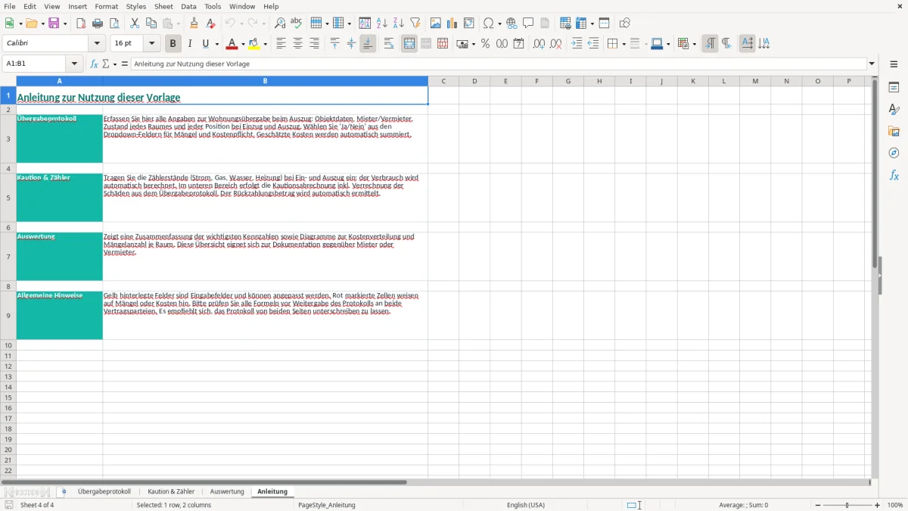Open Find & Replace
908x511 pixels.
tap(280, 23)
